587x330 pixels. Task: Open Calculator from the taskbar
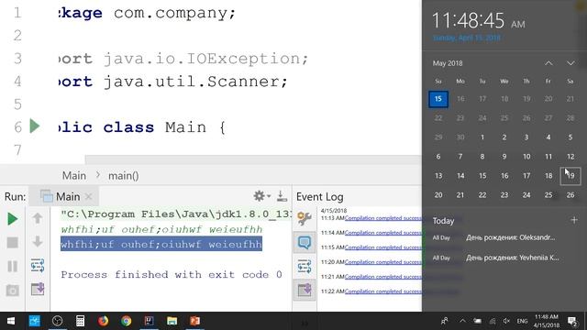(x=80, y=321)
